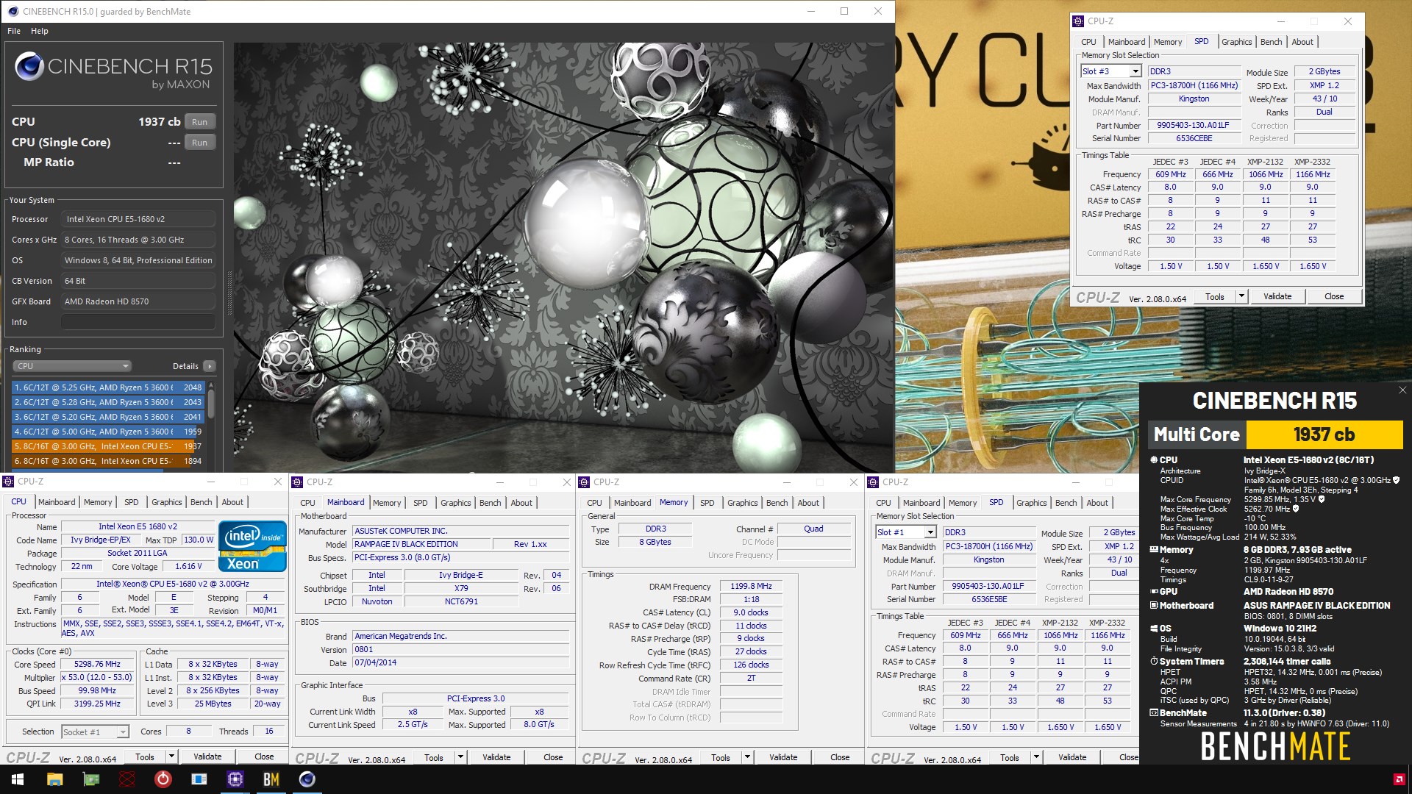The width and height of the screenshot is (1412, 794).
Task: Click the yellow 1937 cb score box
Action: point(1324,434)
